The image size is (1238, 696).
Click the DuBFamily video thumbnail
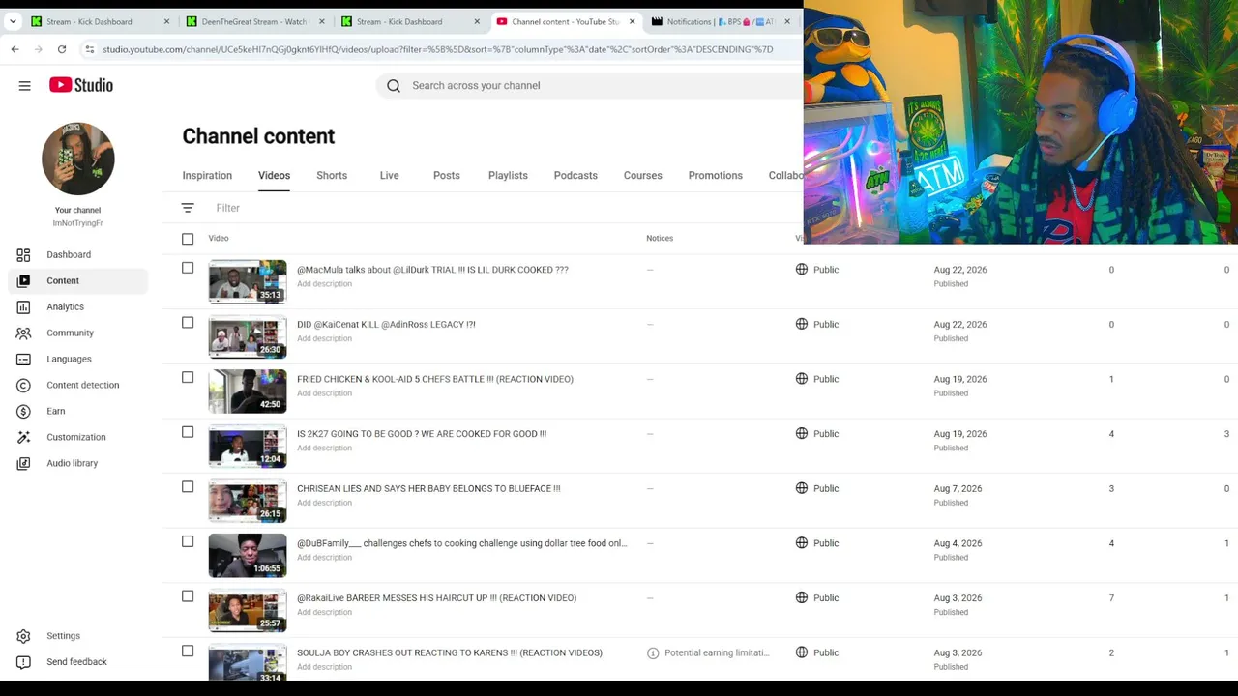248,555
